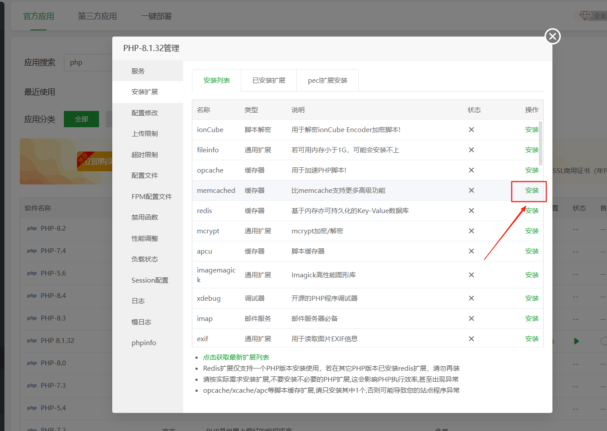This screenshot has height=431, width=607.
Task: Switch to 安装列表 tab
Action: pyautogui.click(x=217, y=80)
